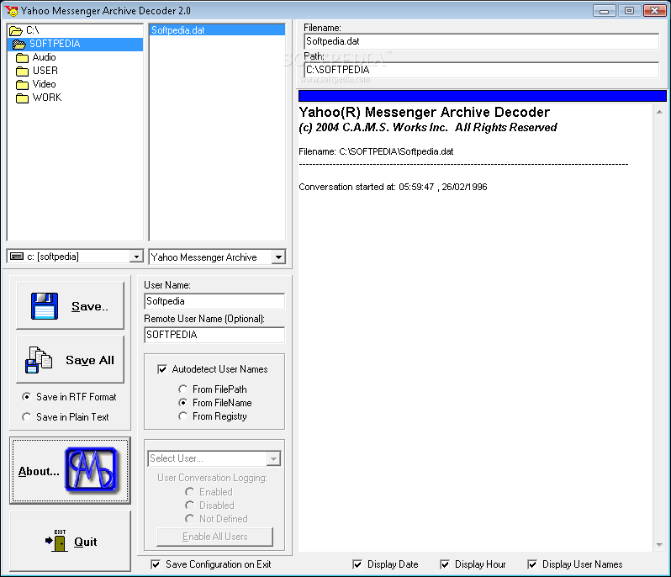Select Not Defined logging radio button
Viewport: 671px width, 577px height.
click(189, 519)
